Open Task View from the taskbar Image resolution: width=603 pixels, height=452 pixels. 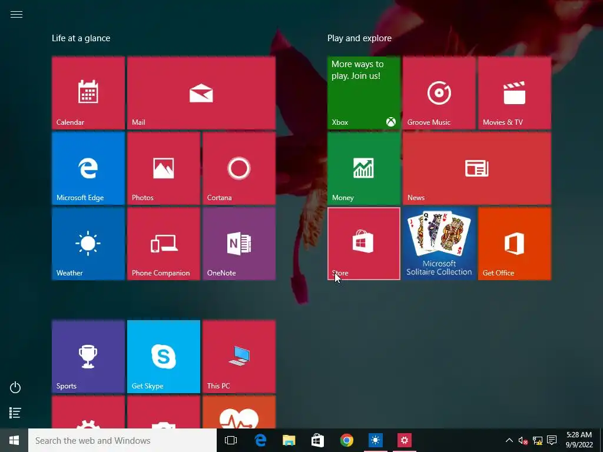click(x=231, y=440)
